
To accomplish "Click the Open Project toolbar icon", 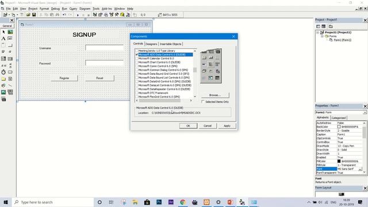I will pyautogui.click(x=28, y=14).
